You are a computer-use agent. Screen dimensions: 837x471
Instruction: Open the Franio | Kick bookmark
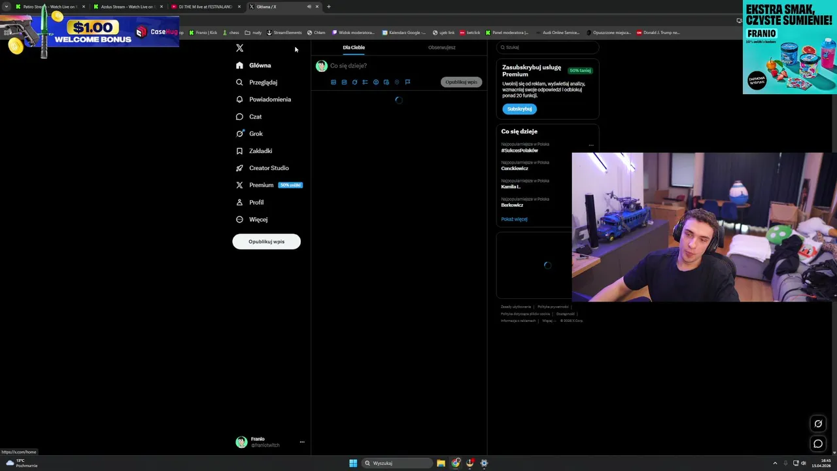pyautogui.click(x=203, y=32)
